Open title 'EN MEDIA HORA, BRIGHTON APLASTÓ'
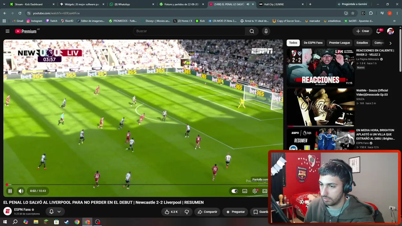 (375, 134)
